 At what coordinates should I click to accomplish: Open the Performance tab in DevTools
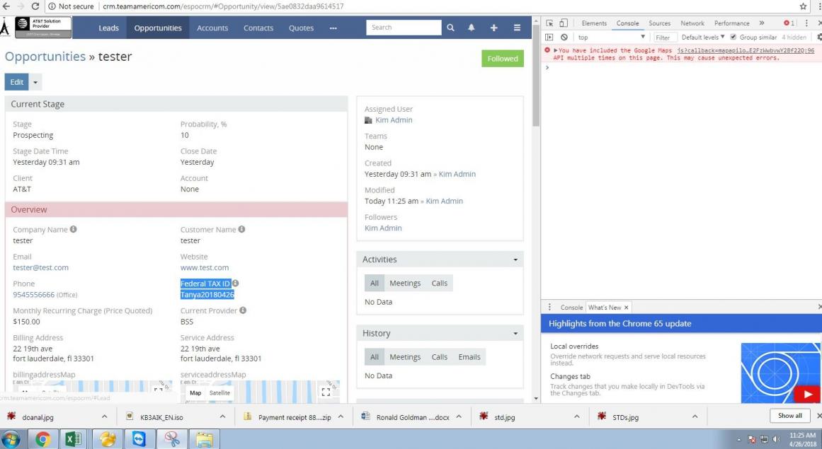pos(731,23)
